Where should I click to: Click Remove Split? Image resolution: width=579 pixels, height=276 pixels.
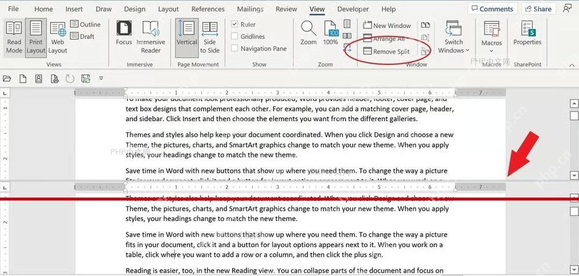[387, 51]
